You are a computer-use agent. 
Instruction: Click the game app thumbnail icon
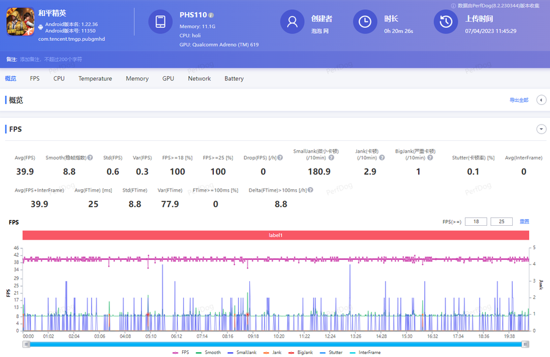tap(20, 22)
